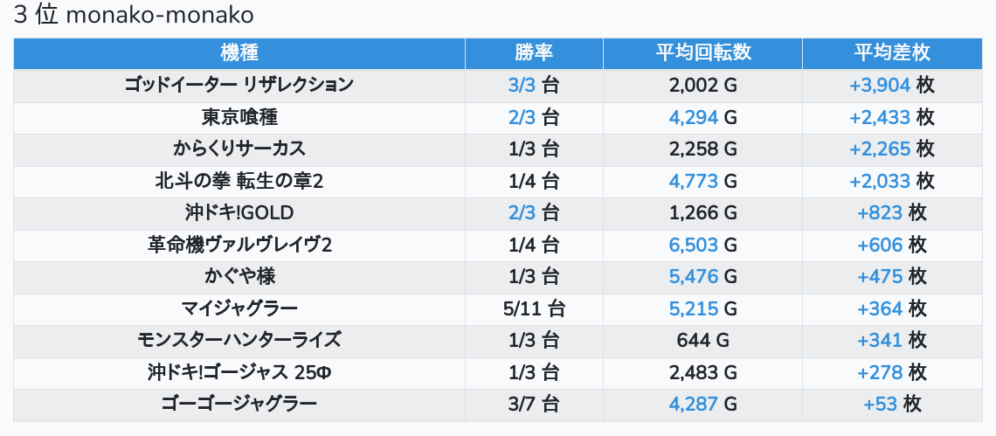Click the 革命機ヴァルヴレイヴ2 row name
996x436 pixels.
tap(239, 245)
